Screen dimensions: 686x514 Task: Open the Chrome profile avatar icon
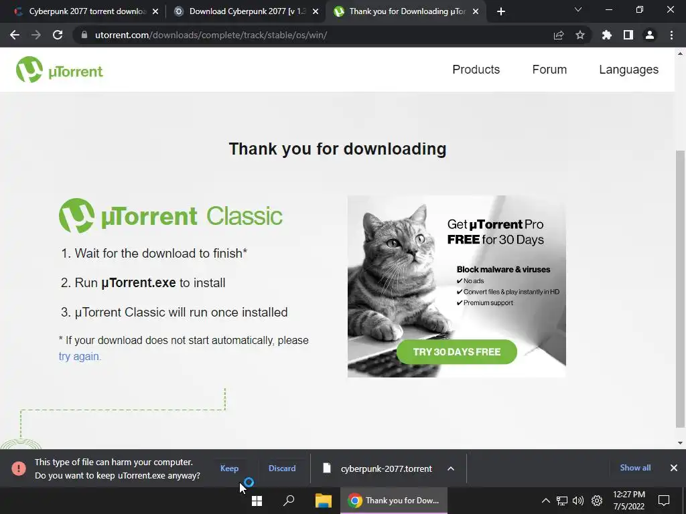650,35
